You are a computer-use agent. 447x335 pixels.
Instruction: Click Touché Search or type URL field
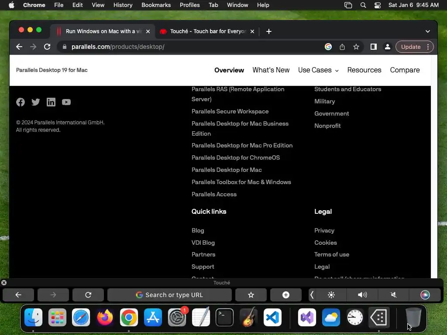170,295
